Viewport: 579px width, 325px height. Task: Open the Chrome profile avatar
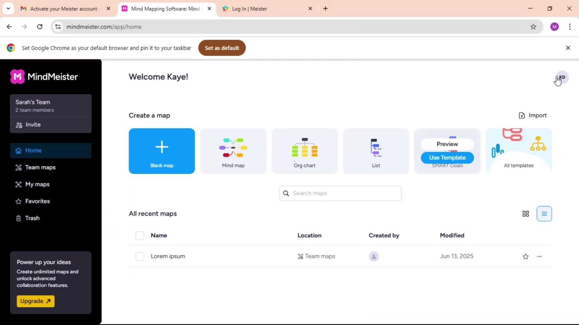point(554,27)
